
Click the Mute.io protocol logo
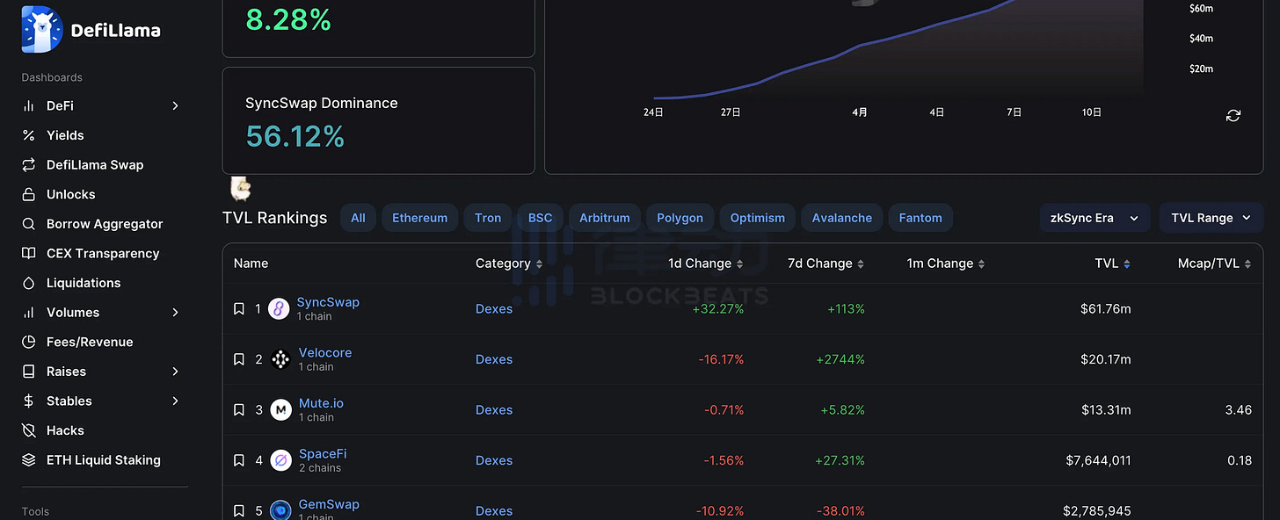coord(280,409)
